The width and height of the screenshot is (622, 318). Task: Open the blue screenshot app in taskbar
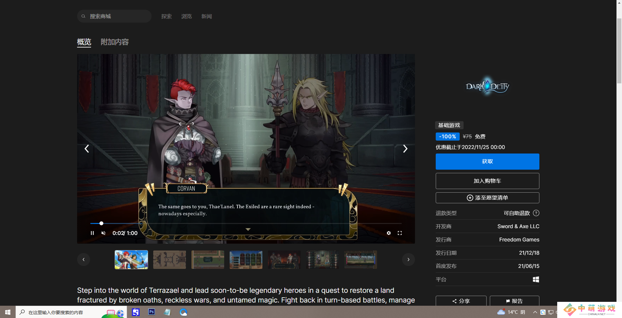coord(136,312)
